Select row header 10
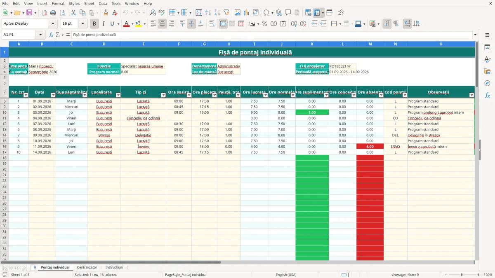 pos(5,112)
